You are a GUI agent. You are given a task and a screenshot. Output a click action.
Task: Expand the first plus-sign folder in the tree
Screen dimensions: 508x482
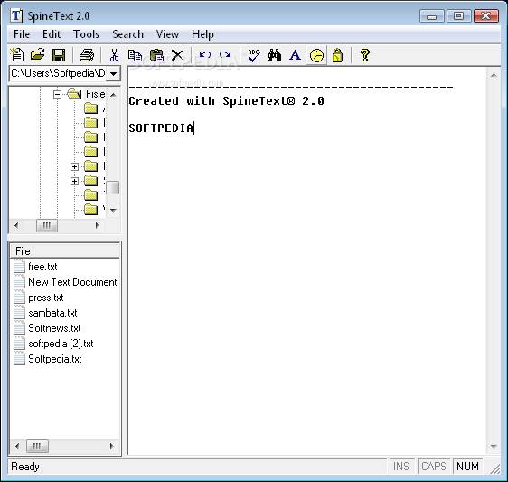74,166
